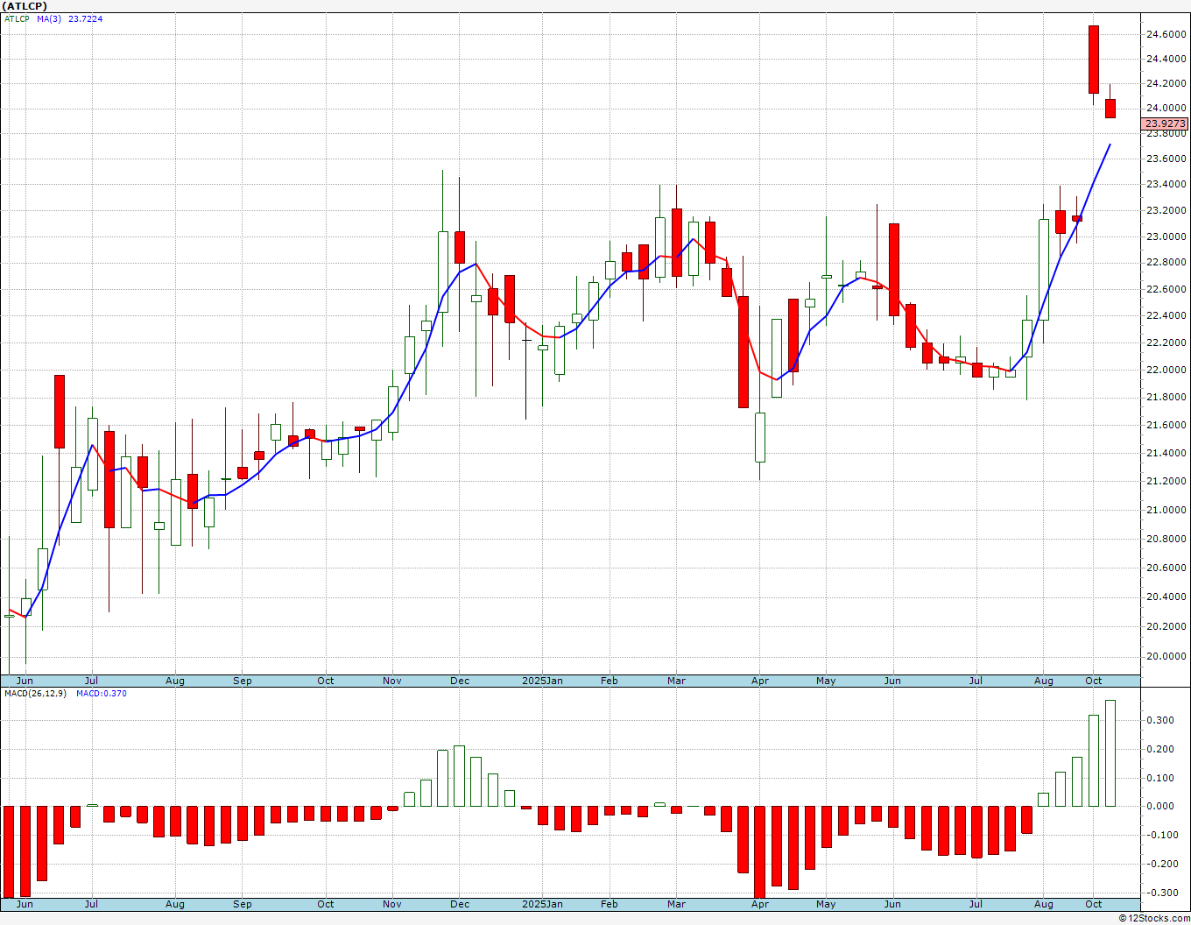Click the 22.0000 price axis label
The image size is (1191, 925).
[1166, 370]
